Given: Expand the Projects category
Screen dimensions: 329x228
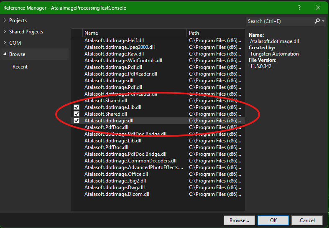Looking at the screenshot, I should pyautogui.click(x=5, y=20).
